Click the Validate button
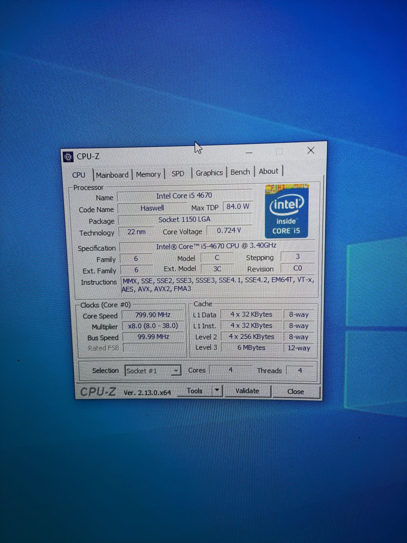Image resolution: width=407 pixels, height=543 pixels. (247, 391)
